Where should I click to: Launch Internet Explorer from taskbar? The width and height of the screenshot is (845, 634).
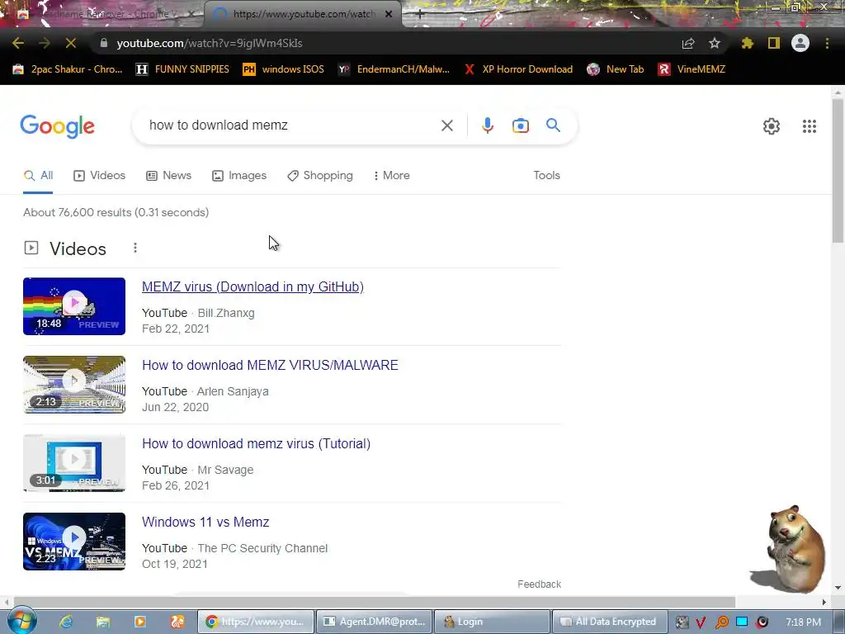tap(66, 622)
